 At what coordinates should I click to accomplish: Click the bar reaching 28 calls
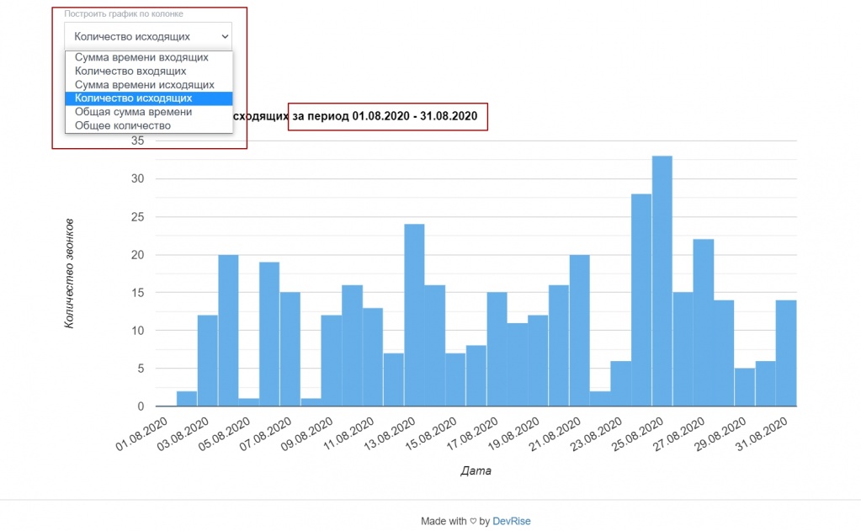tap(641, 300)
